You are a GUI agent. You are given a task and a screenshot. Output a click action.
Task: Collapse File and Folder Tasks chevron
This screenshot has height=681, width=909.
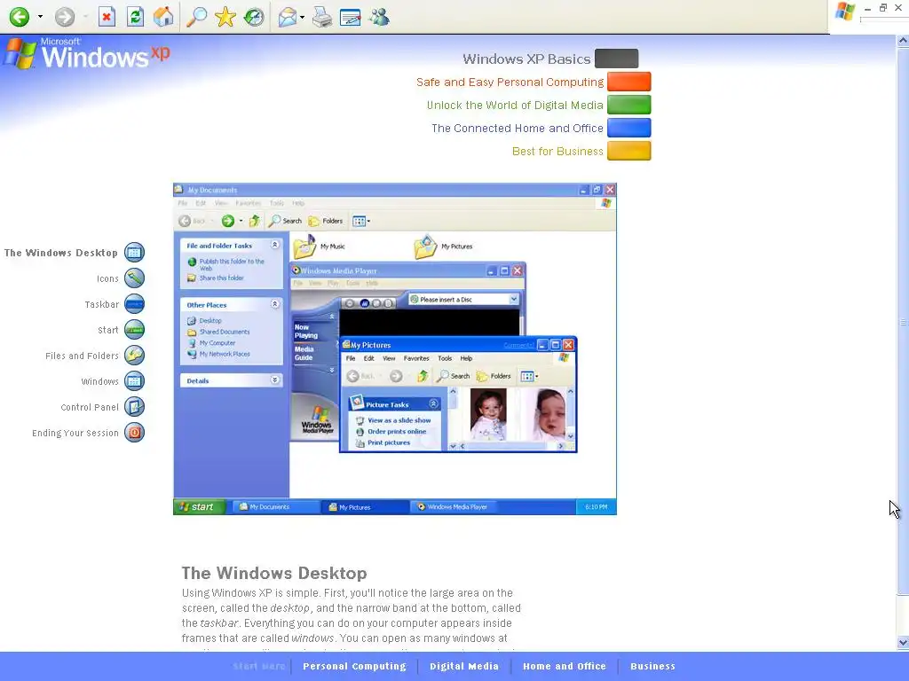[275, 245]
